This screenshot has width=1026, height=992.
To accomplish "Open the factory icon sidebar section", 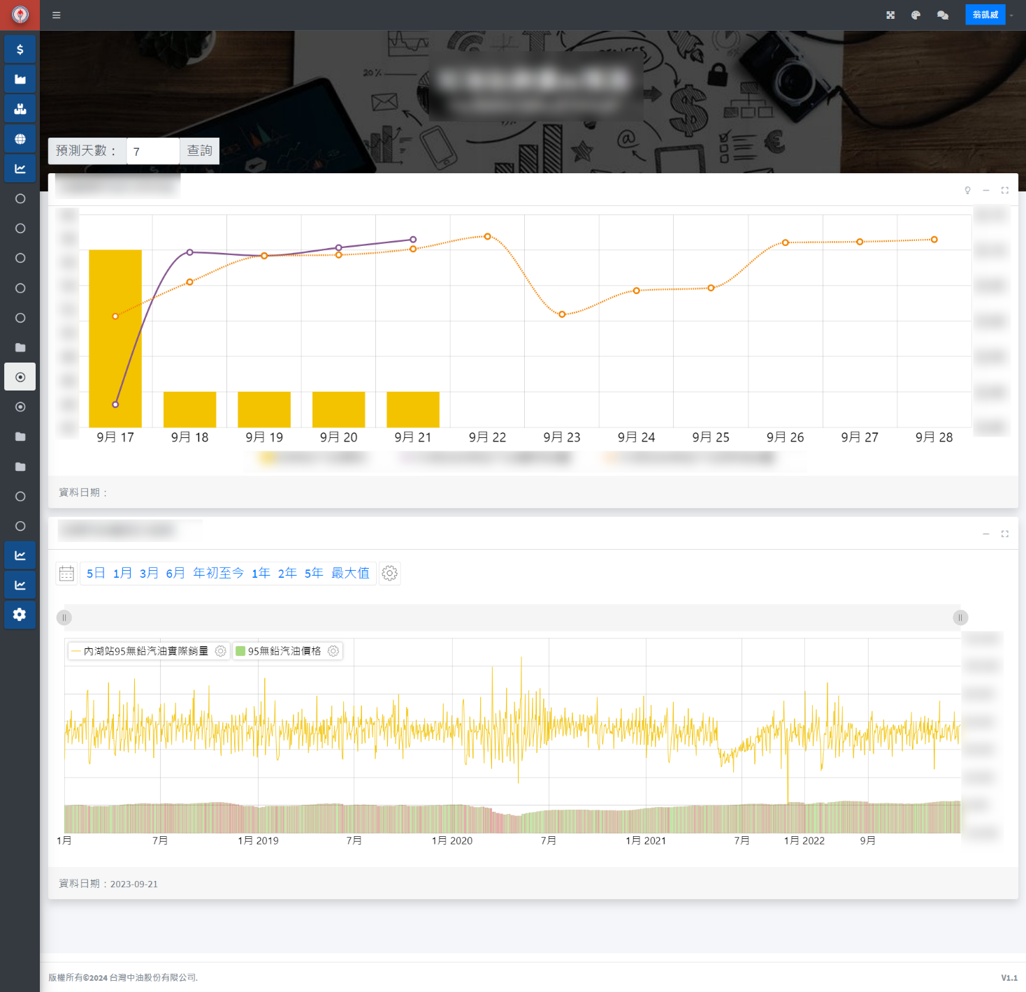I will pyautogui.click(x=20, y=79).
